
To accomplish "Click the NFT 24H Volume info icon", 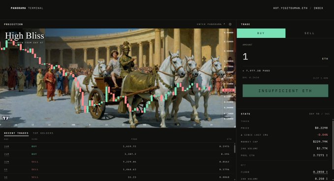I will pyautogui.click(x=327, y=179).
